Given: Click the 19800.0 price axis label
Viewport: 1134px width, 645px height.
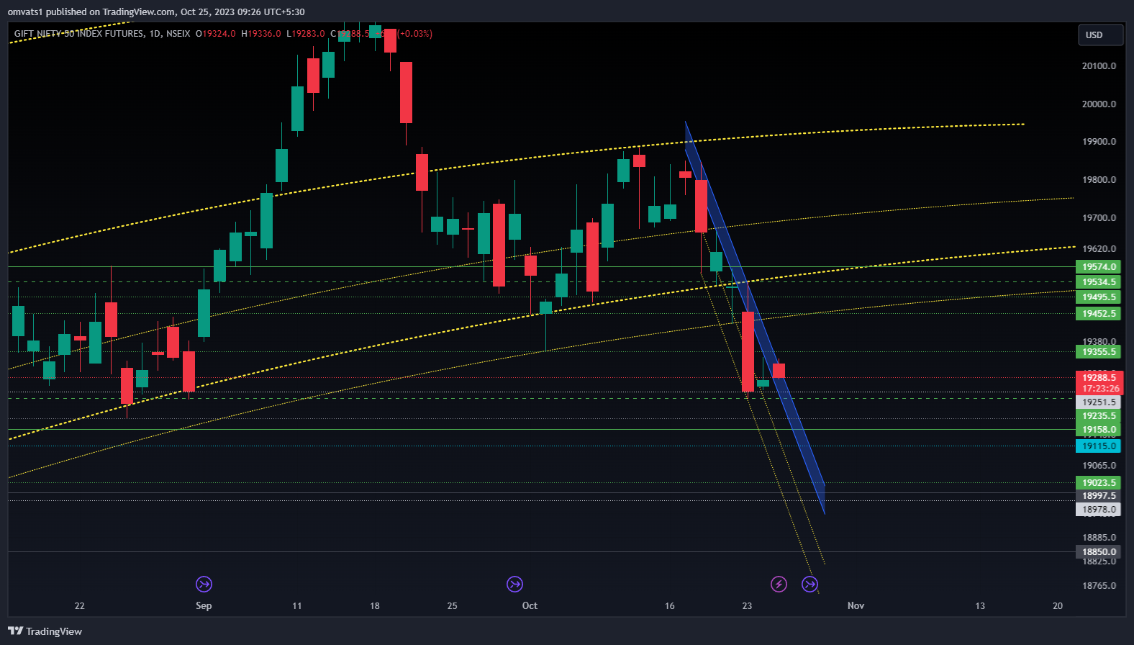Looking at the screenshot, I should point(1099,180).
